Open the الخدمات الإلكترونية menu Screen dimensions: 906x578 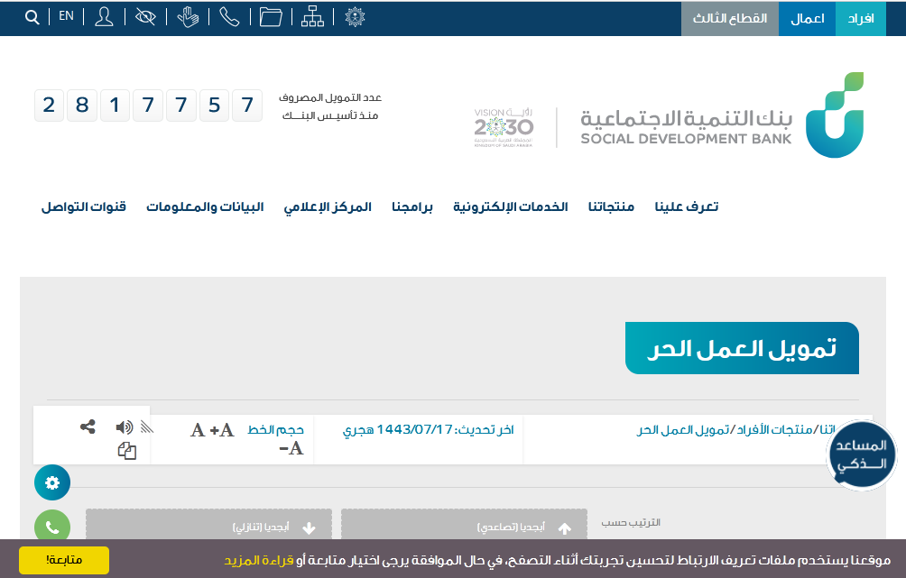pos(510,206)
